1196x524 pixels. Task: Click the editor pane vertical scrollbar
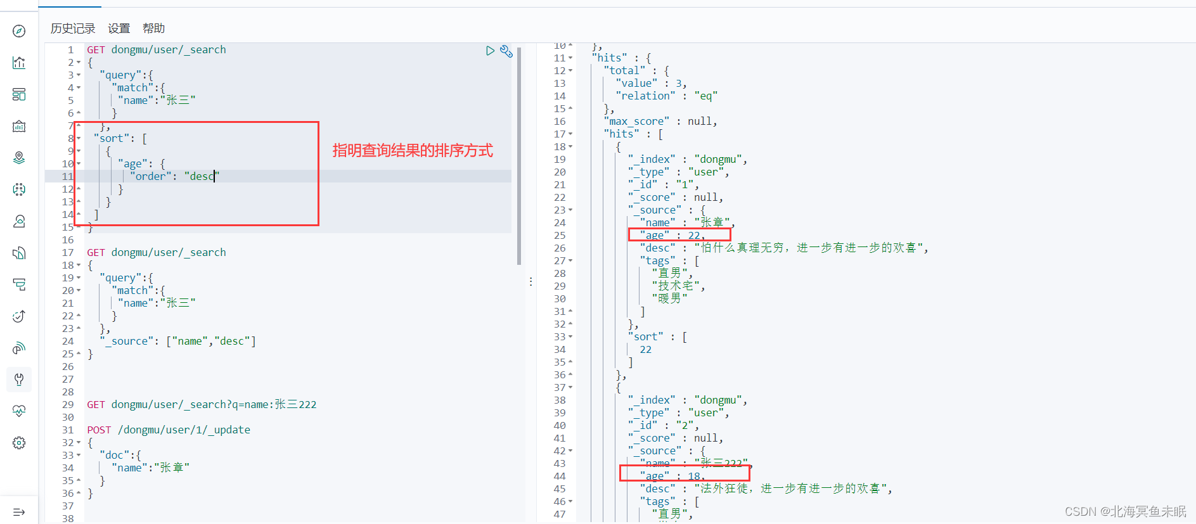coord(519,155)
